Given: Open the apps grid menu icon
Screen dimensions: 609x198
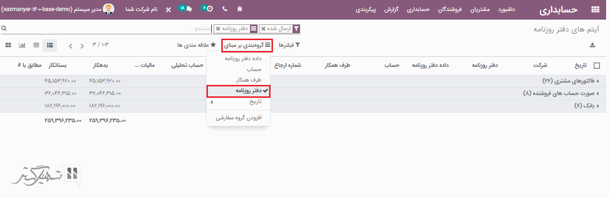Looking at the screenshot, I should point(595,9).
